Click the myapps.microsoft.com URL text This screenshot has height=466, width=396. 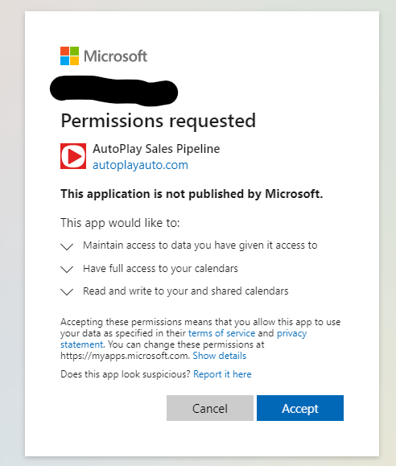click(x=126, y=356)
